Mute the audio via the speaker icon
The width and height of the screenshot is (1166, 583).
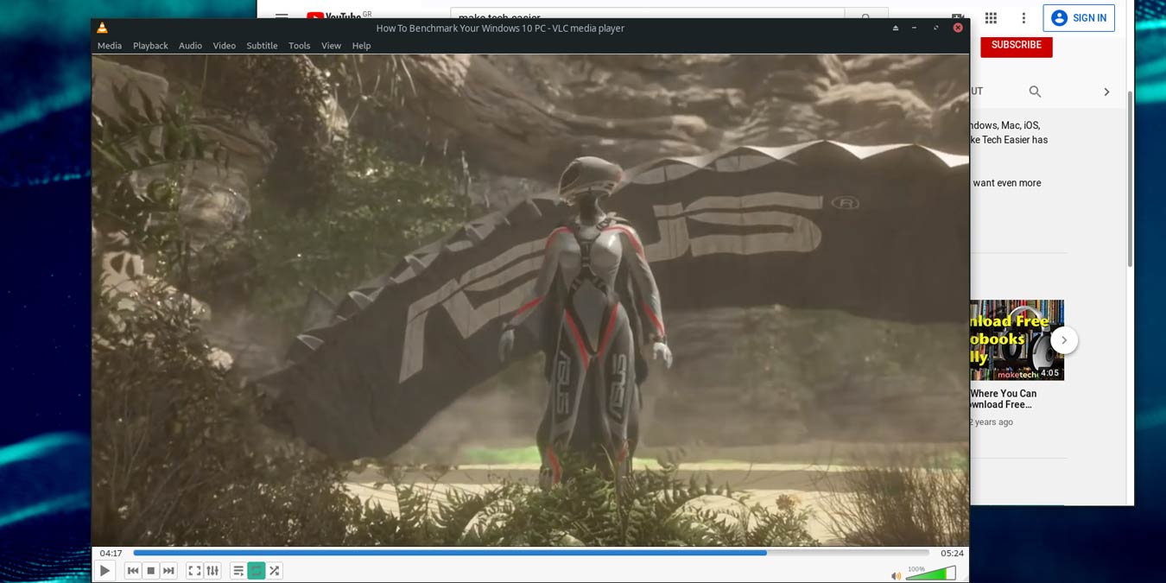(x=896, y=573)
